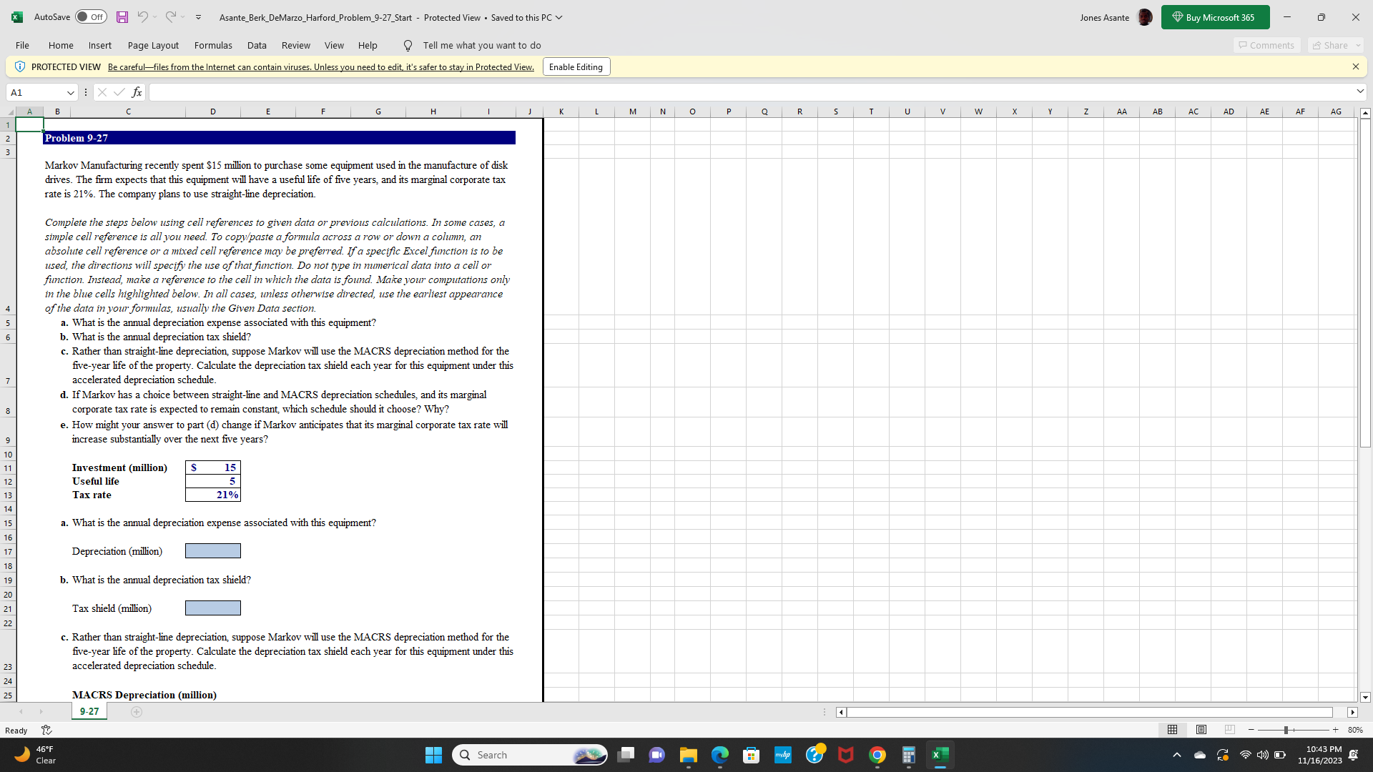Click the blue Depreciation input cell

(x=212, y=551)
